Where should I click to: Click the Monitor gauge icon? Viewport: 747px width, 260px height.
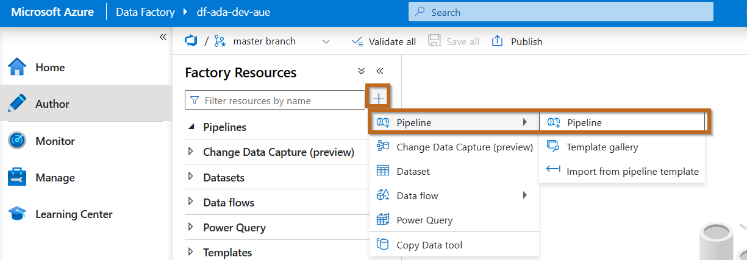pyautogui.click(x=17, y=141)
